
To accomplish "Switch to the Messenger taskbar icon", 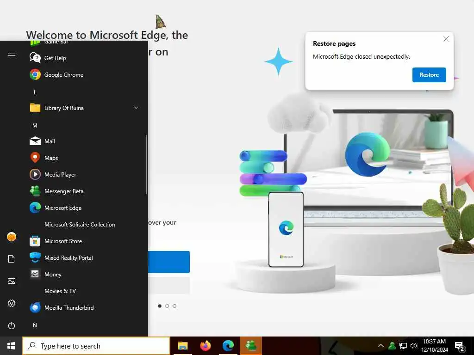I will click(251, 346).
